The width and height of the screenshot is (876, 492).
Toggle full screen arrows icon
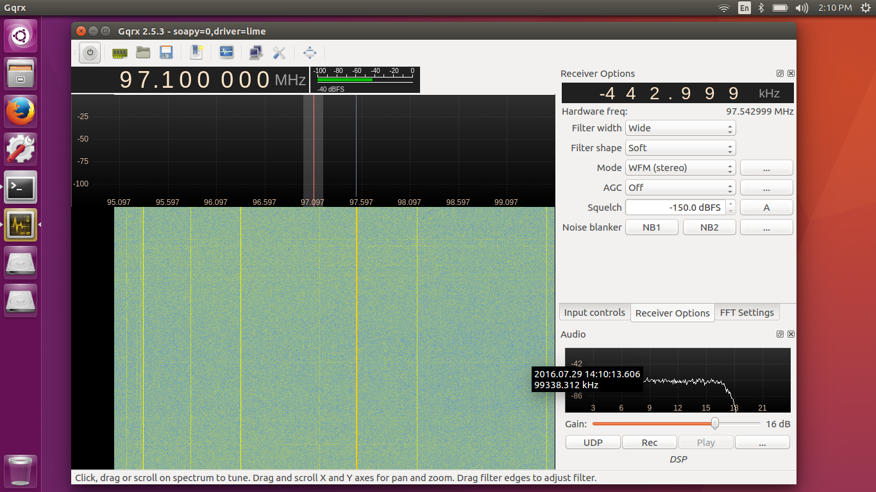point(310,53)
